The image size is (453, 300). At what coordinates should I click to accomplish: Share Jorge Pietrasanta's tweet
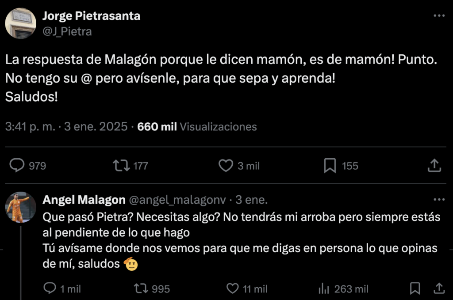[x=434, y=166]
